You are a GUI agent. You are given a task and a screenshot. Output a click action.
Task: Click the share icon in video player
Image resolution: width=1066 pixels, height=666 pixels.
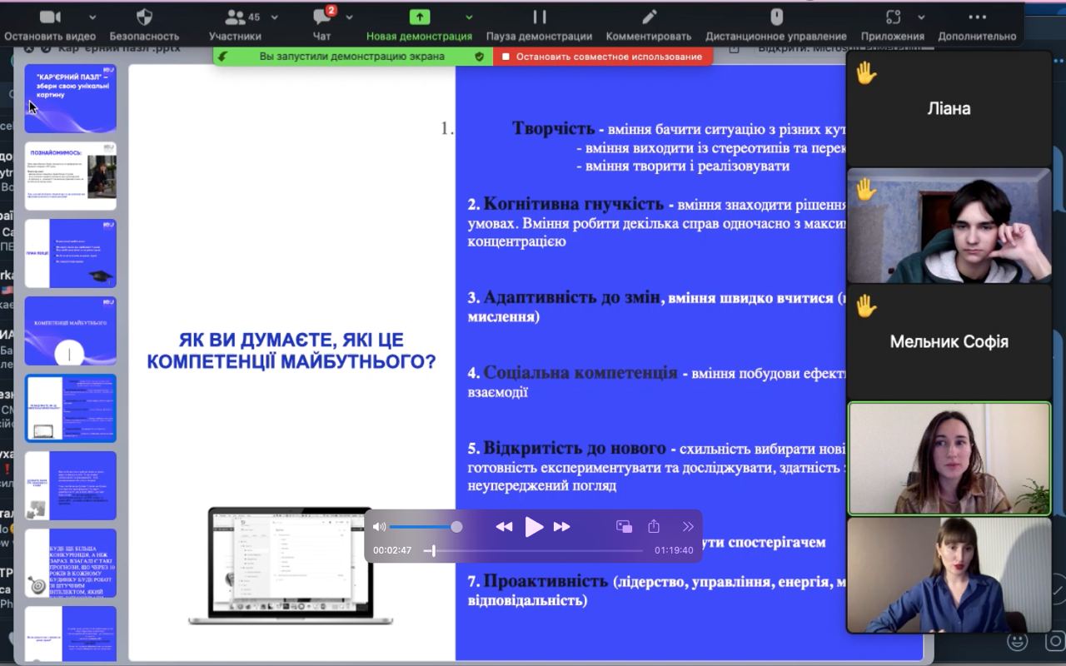pos(654,526)
